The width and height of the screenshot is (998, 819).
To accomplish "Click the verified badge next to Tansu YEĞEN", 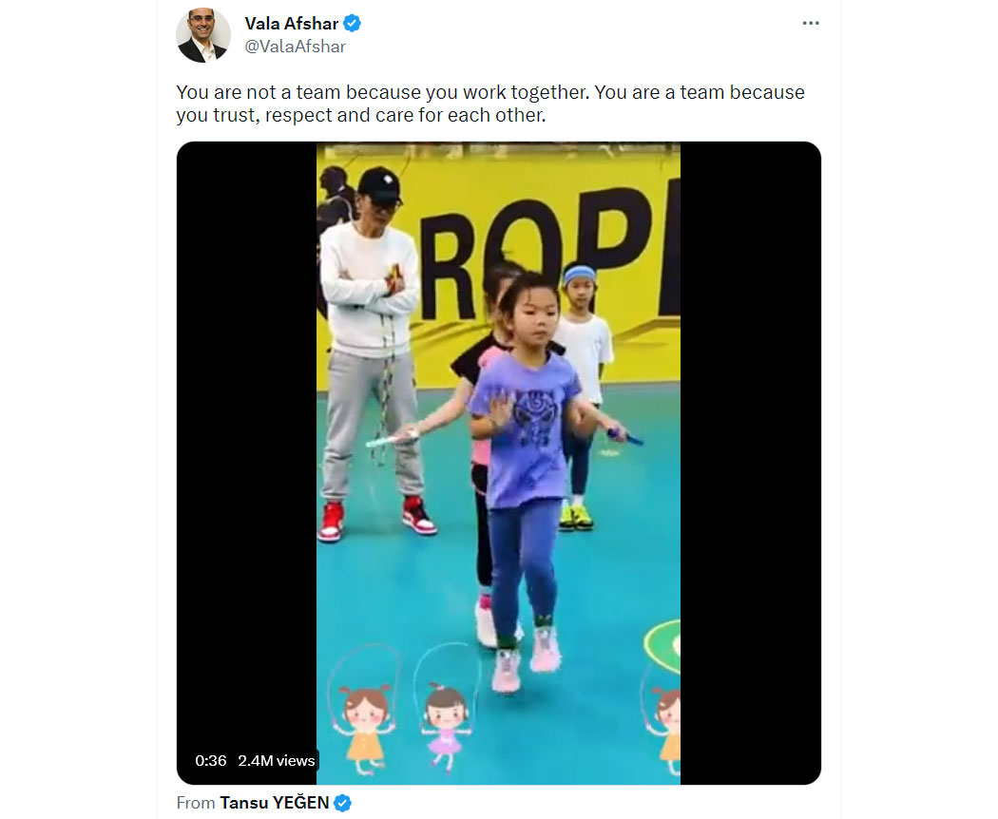I will click(342, 803).
